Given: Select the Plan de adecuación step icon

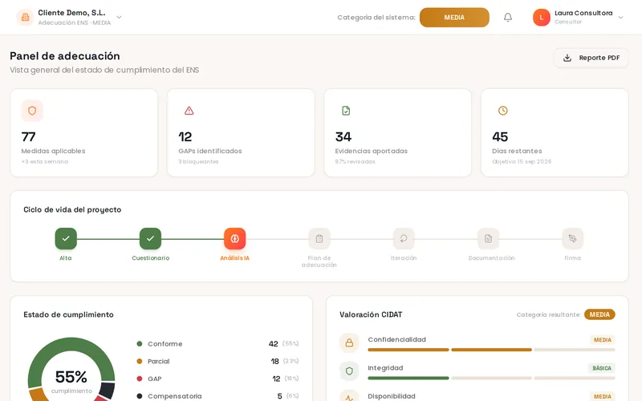Looking at the screenshot, I should tap(319, 238).
